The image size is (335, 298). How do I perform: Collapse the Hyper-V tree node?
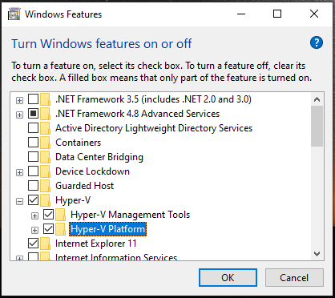[x=19, y=202]
